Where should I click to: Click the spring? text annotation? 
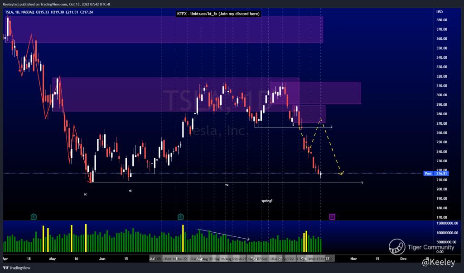[x=266, y=201]
